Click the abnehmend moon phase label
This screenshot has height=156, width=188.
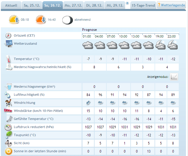(x=82, y=20)
